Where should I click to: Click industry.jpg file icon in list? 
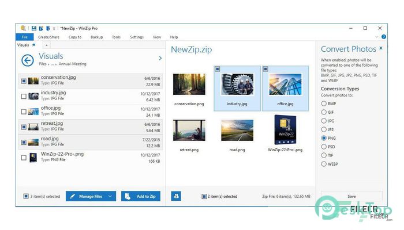(33, 96)
